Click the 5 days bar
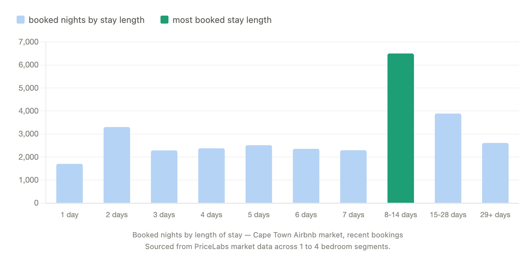This screenshot has width=525, height=261. [259, 174]
